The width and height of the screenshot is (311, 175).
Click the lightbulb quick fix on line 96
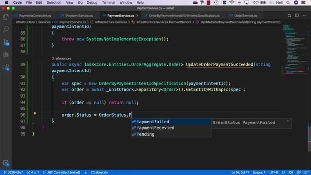click(35, 114)
